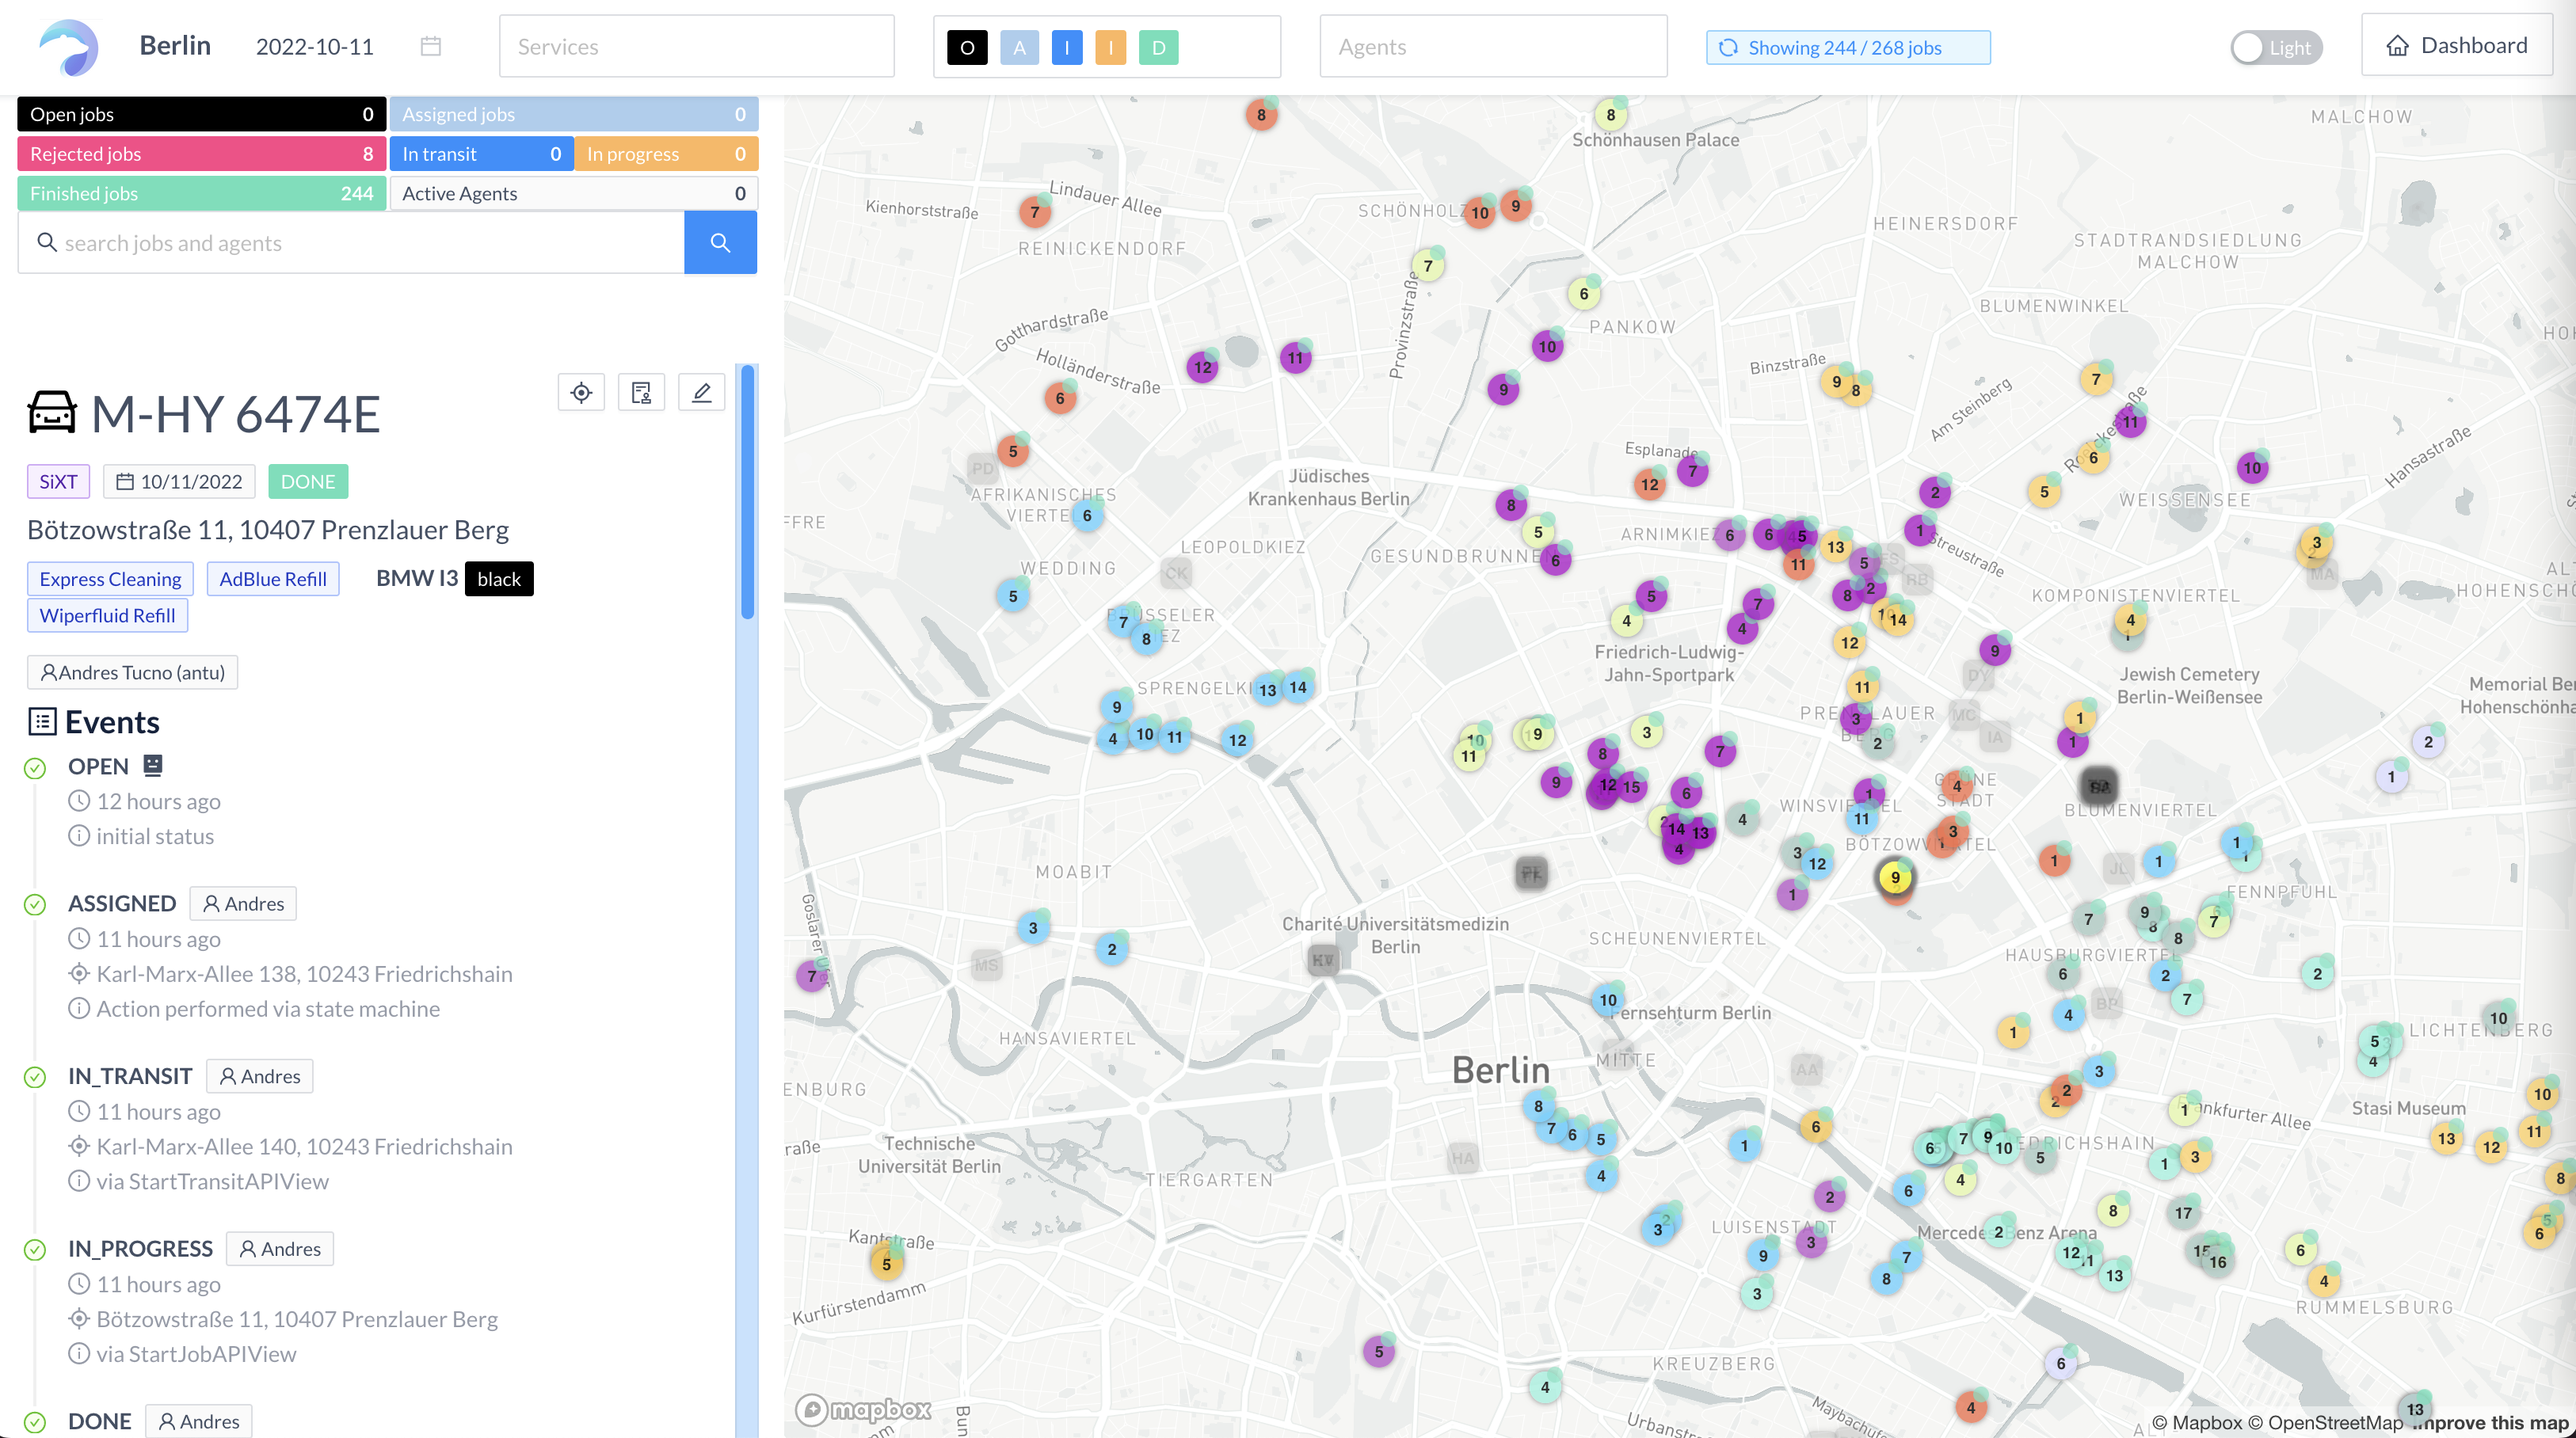
Task: Toggle the black O status filter
Action: (x=967, y=47)
